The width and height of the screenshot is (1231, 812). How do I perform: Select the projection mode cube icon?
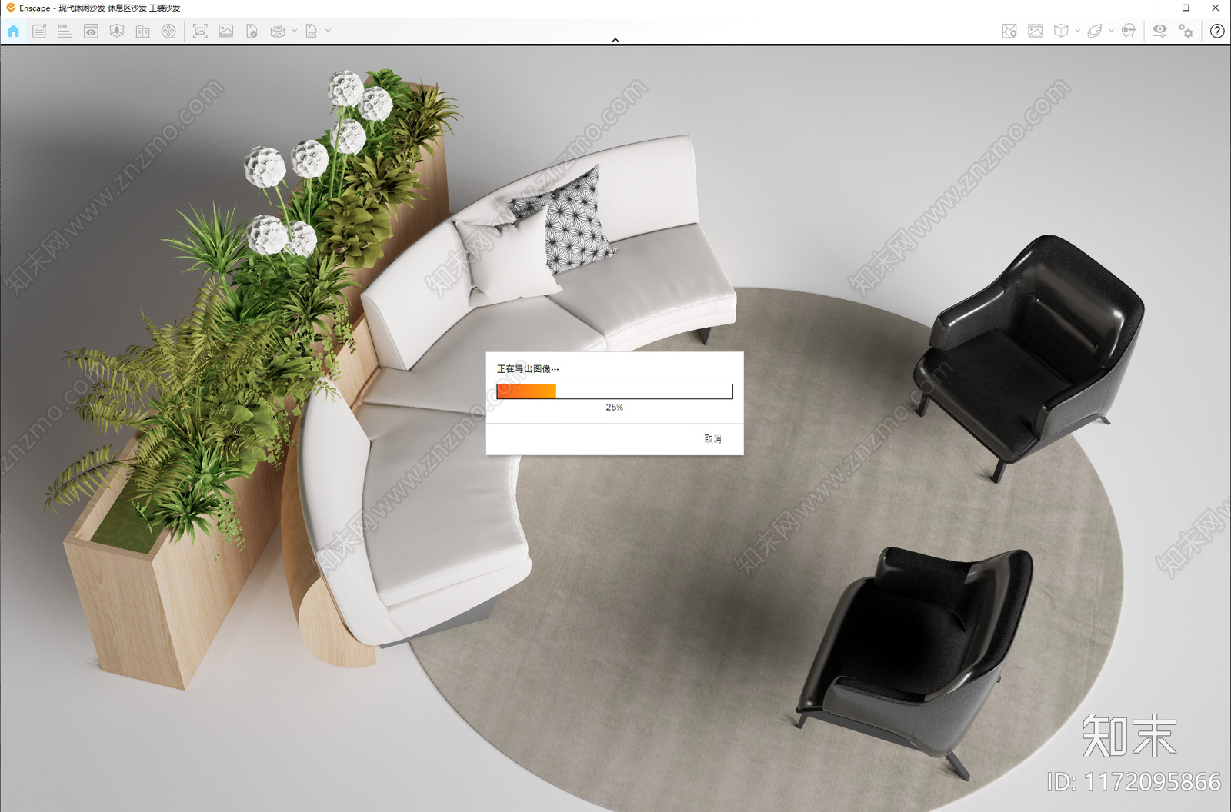(1061, 31)
